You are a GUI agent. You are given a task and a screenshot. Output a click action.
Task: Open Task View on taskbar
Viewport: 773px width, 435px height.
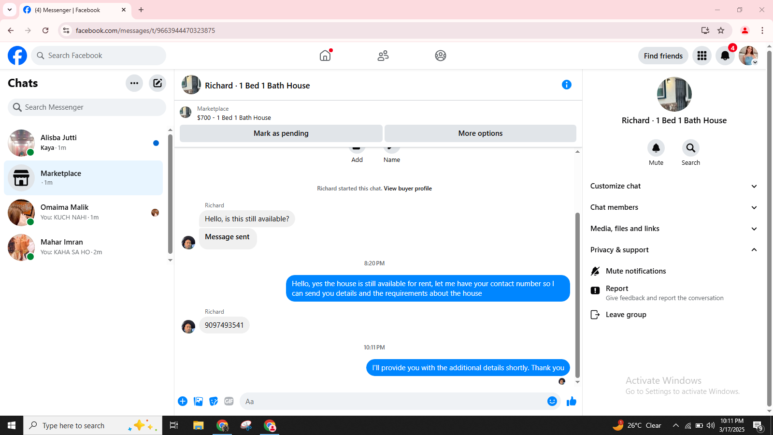pos(174,425)
